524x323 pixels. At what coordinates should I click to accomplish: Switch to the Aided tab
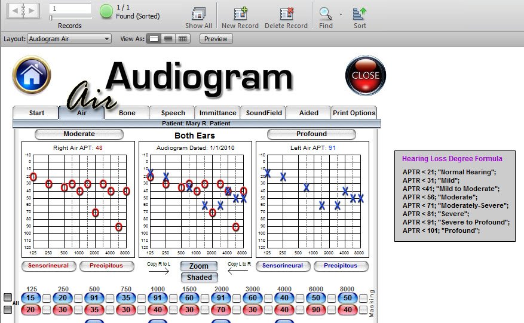[309, 113]
